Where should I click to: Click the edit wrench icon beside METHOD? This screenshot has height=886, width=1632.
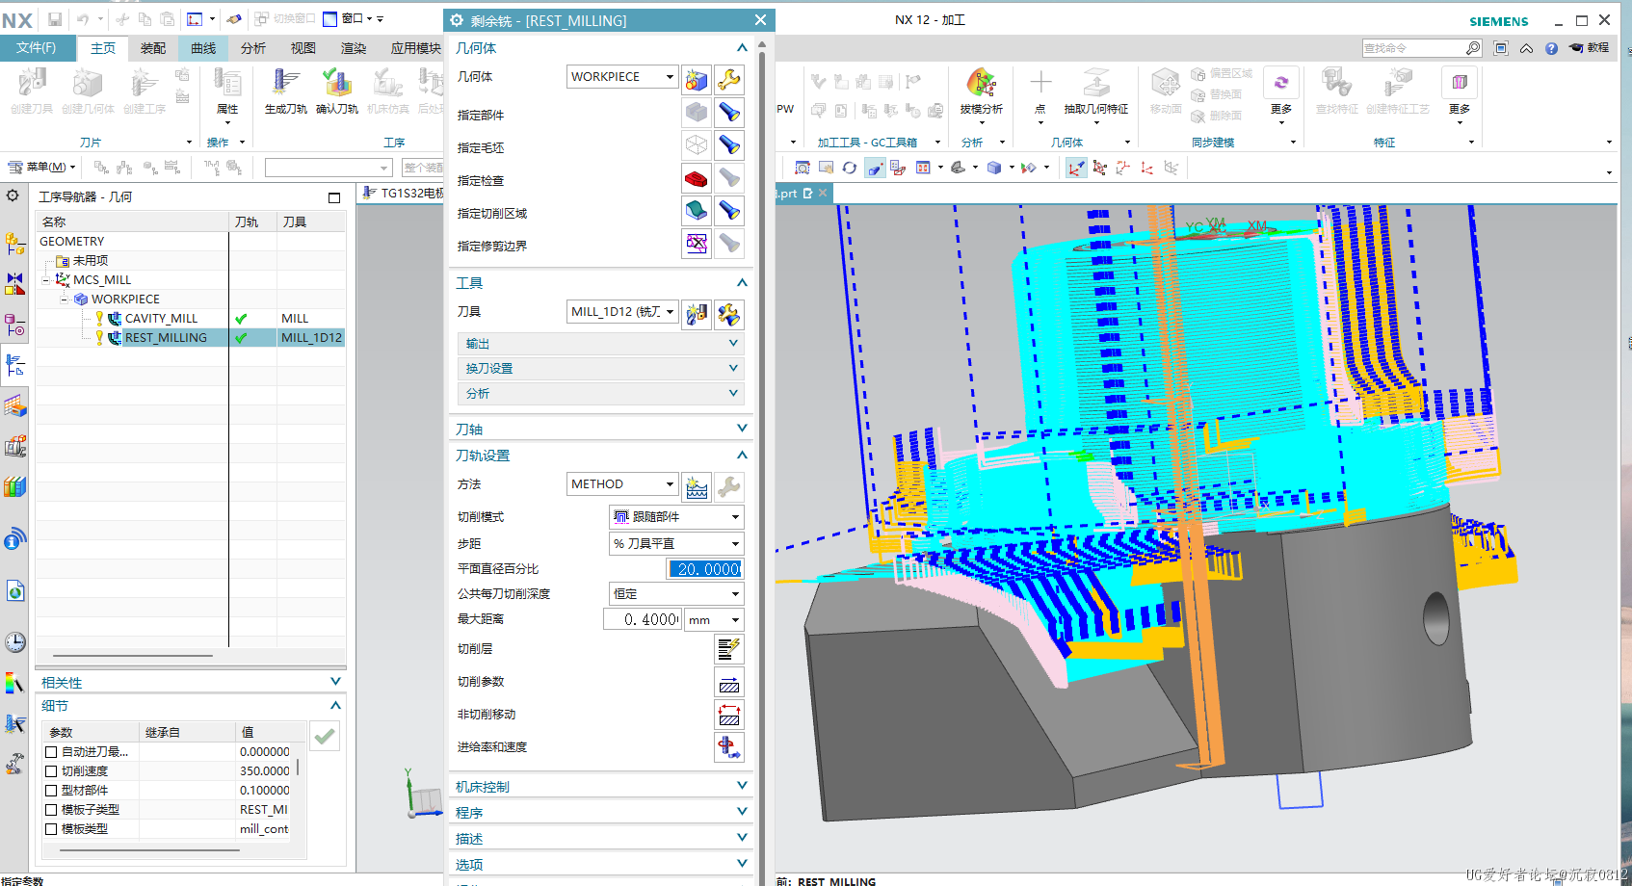(x=729, y=486)
